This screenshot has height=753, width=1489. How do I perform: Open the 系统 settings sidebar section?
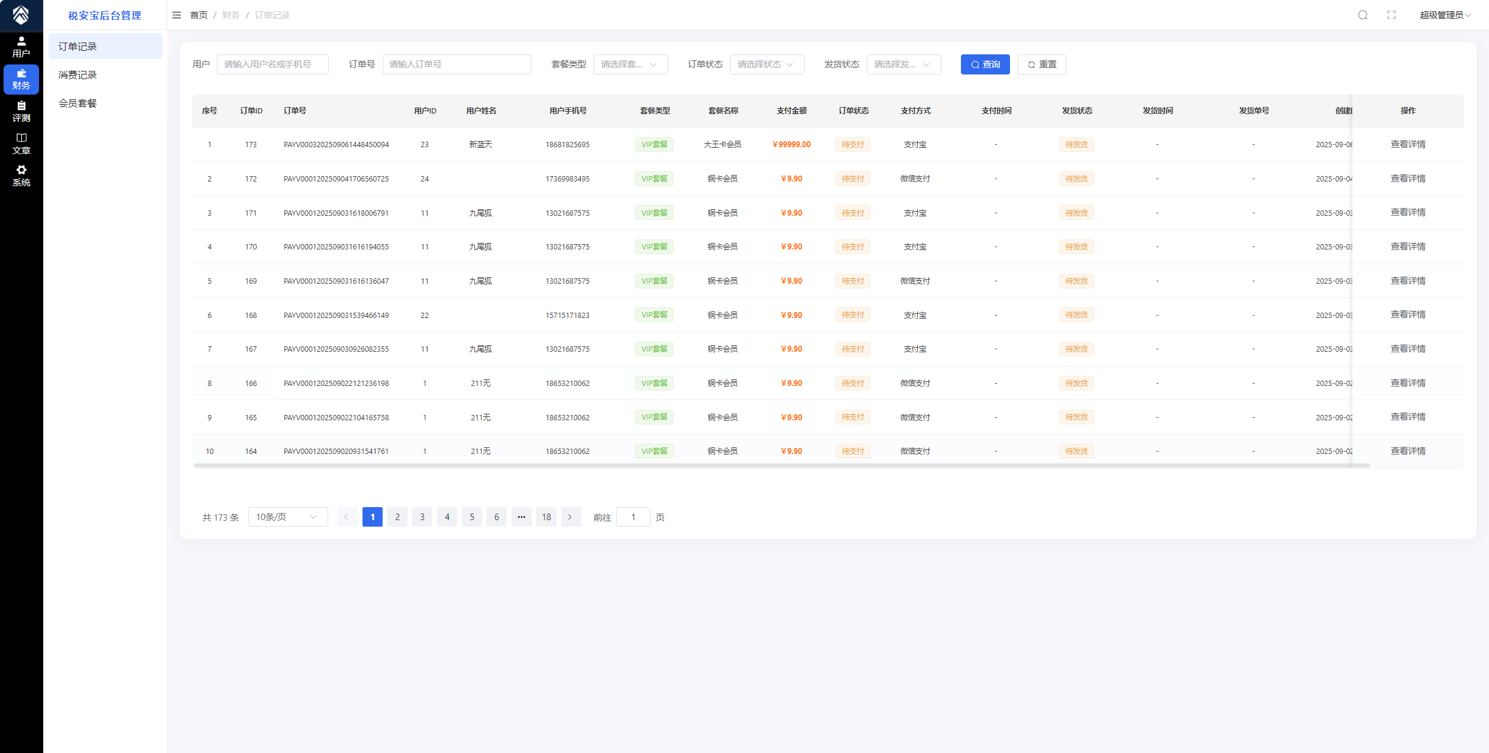(x=21, y=176)
